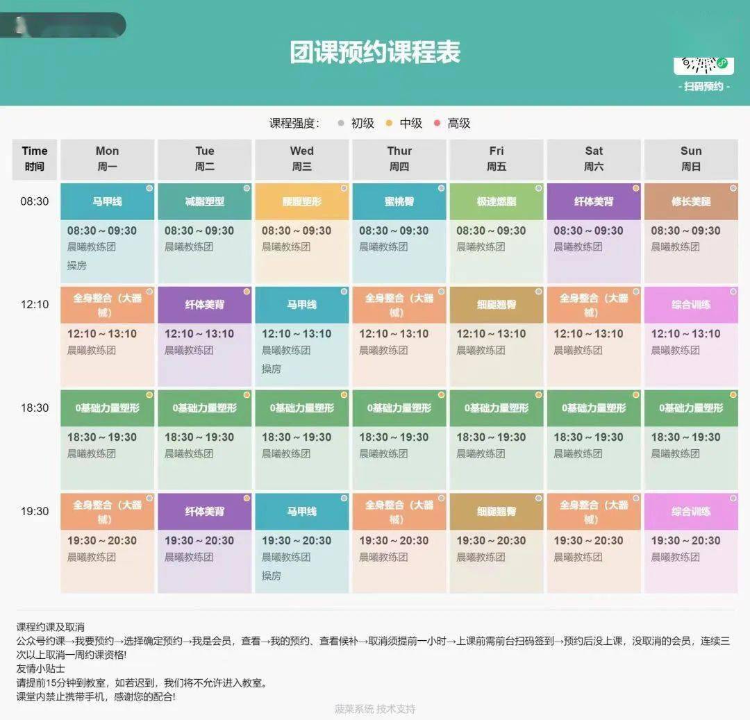
Task: Open Sunday 18:30 0基础力量塑形 card
Action: (x=691, y=439)
